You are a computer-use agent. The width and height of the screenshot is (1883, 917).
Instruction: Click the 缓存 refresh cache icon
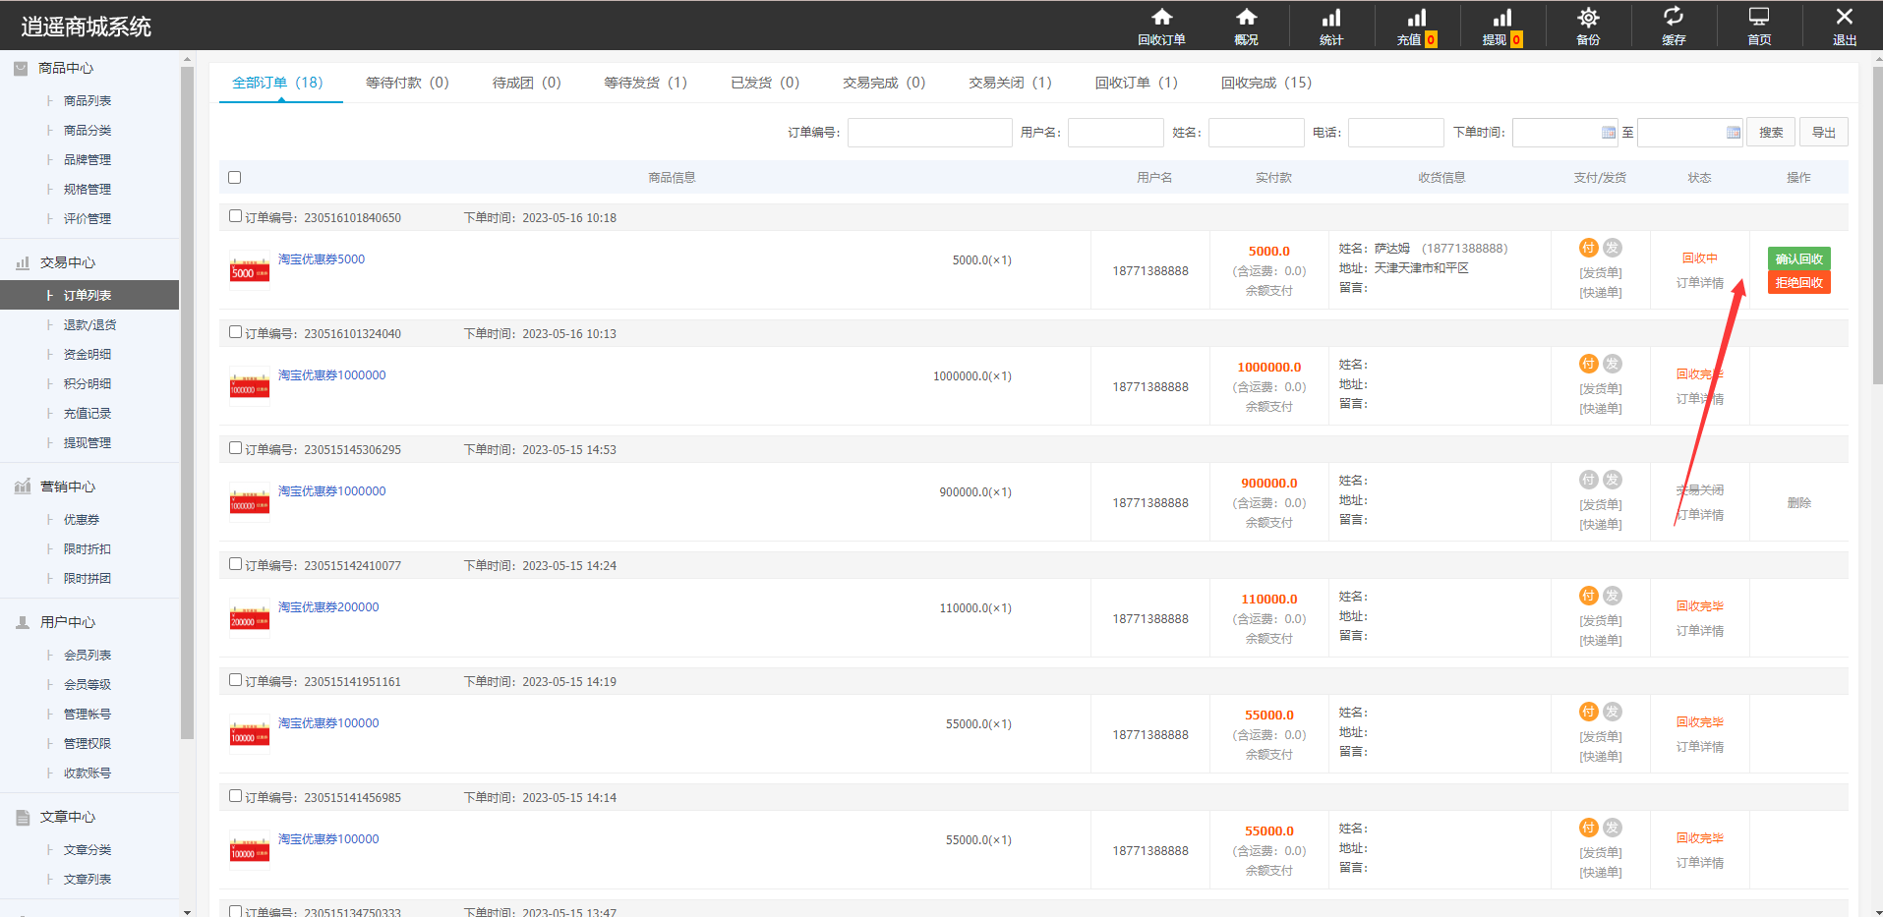(1673, 18)
